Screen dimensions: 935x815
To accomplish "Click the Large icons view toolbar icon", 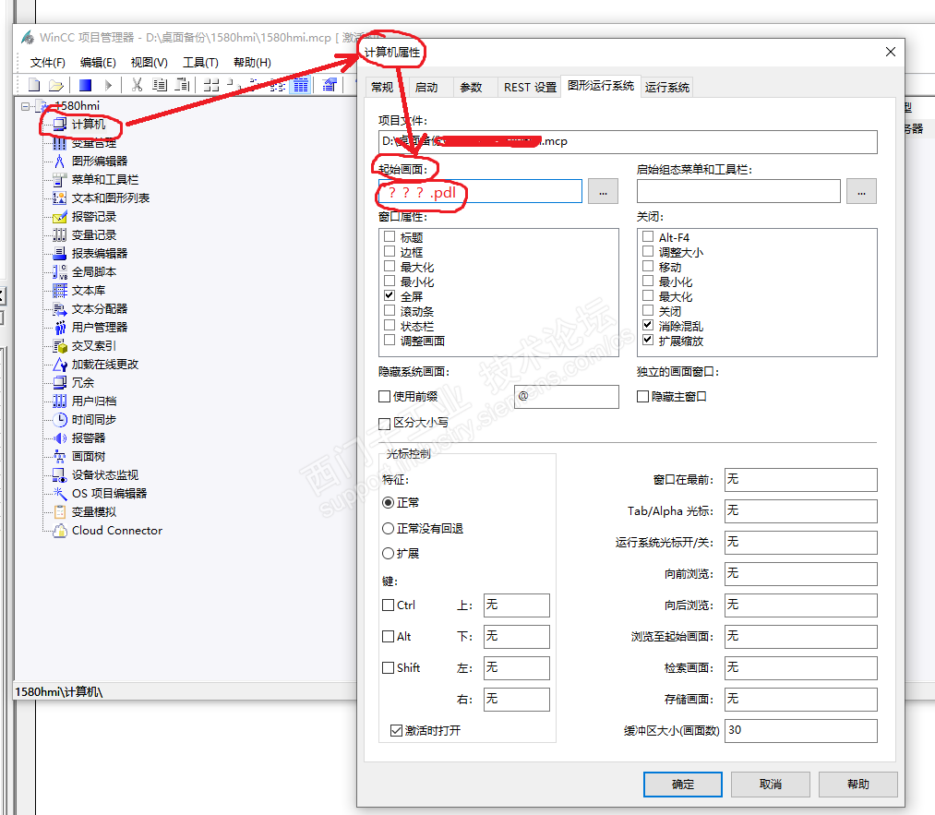I will click(x=211, y=85).
